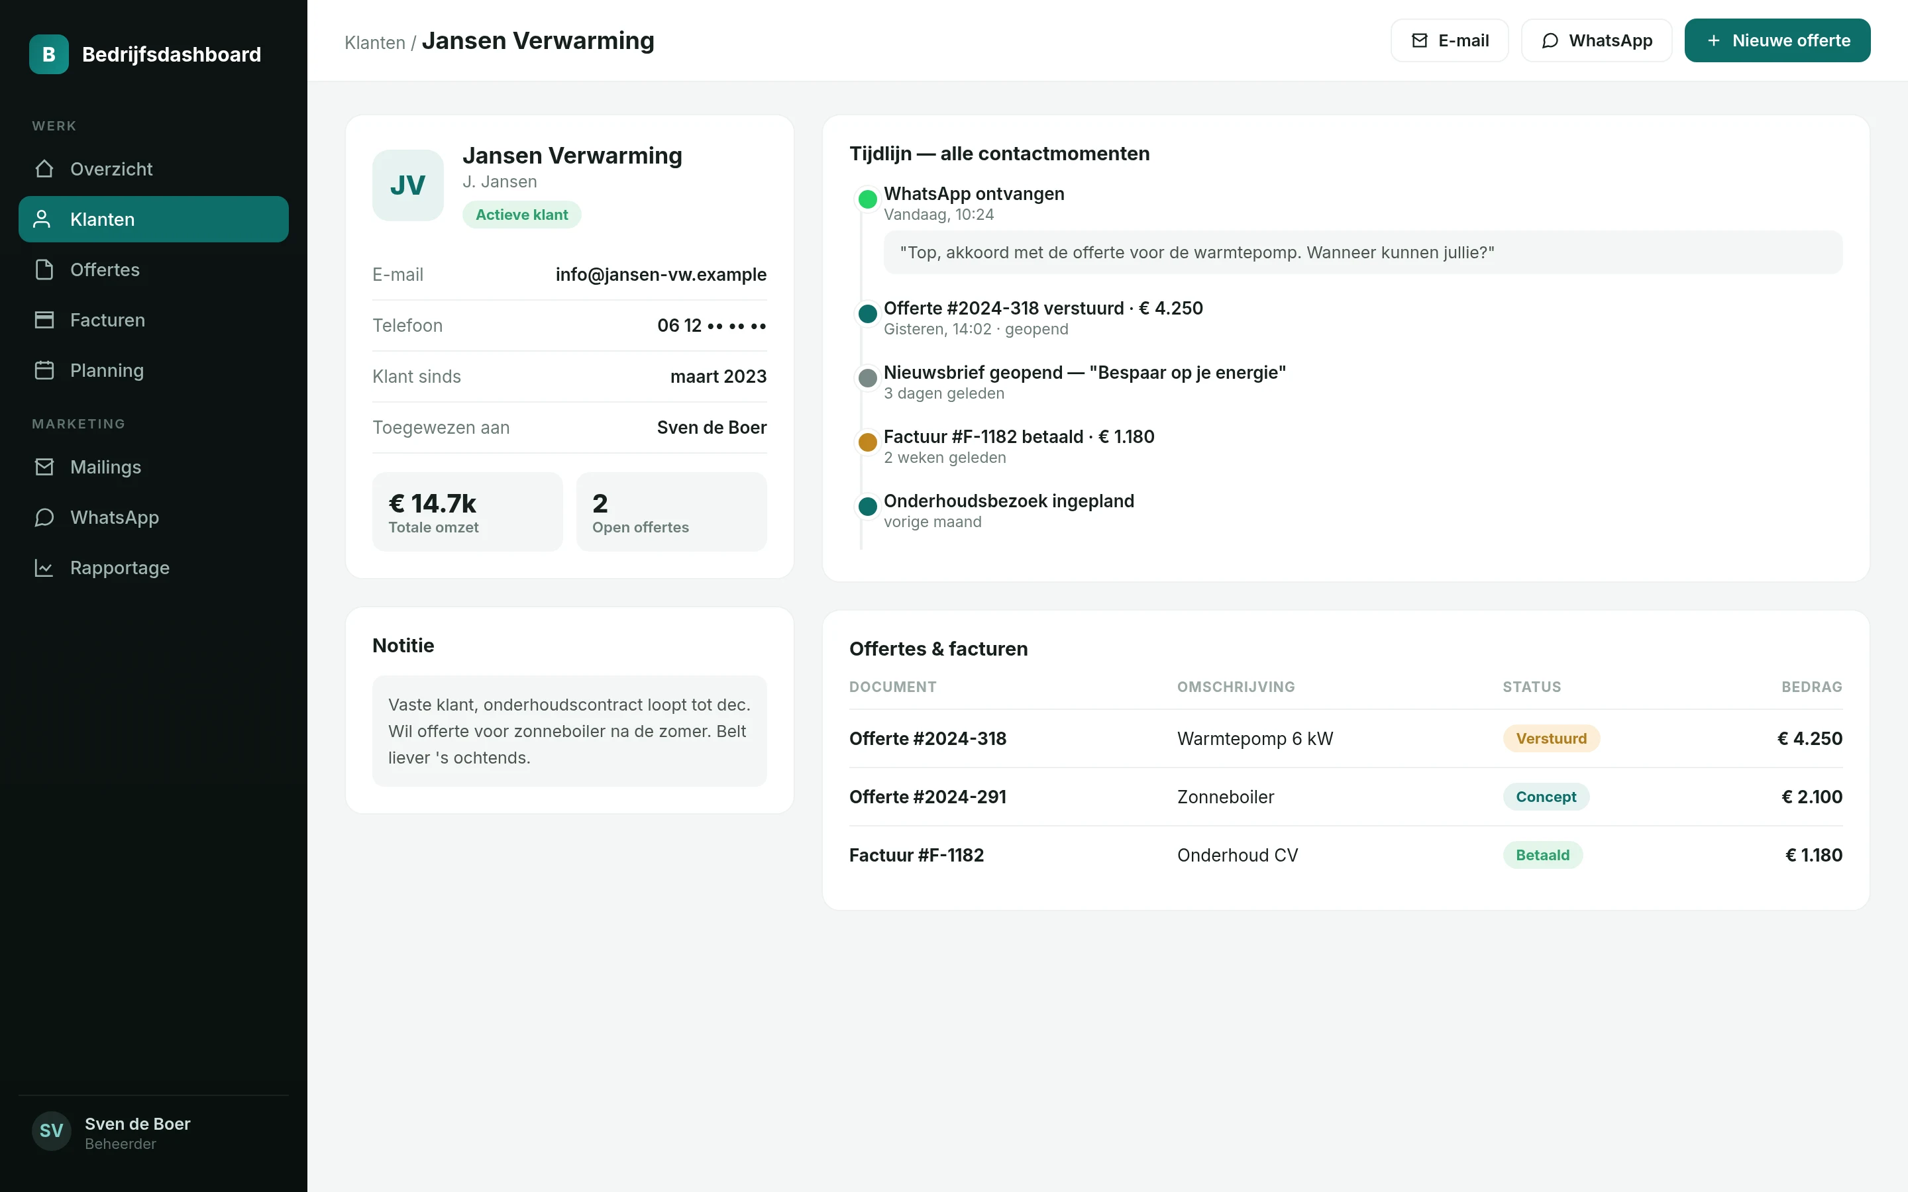Open the Facturen menu item
1908x1192 pixels.
tap(154, 320)
